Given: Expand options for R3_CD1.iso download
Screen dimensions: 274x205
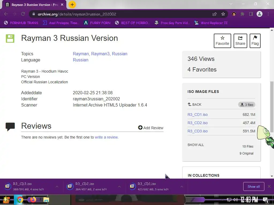Looking at the screenshot, I should pyautogui.click(x=182, y=187).
